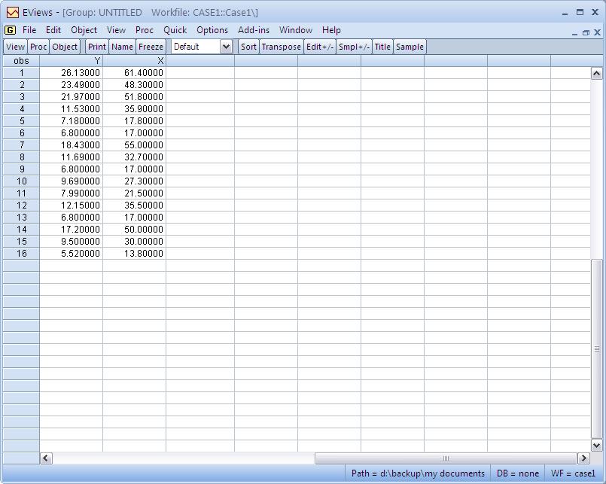This screenshot has width=606, height=484.
Task: Select the X column header
Action: point(135,61)
